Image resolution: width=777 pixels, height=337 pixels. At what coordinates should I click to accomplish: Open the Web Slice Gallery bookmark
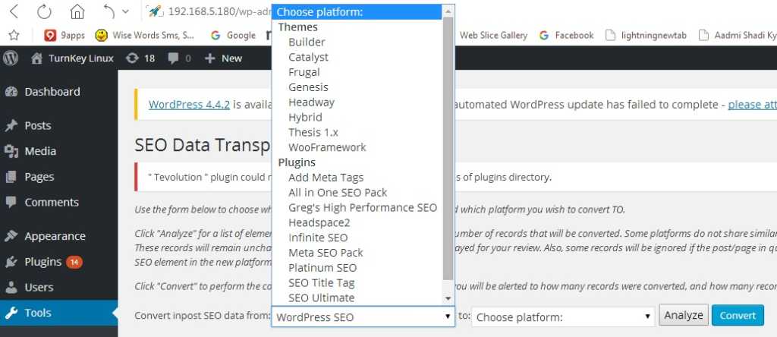[493, 35]
